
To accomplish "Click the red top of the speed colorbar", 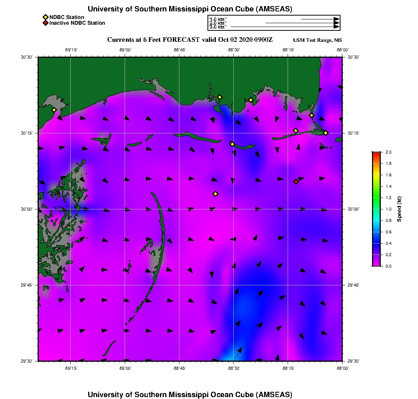I will tap(376, 154).
